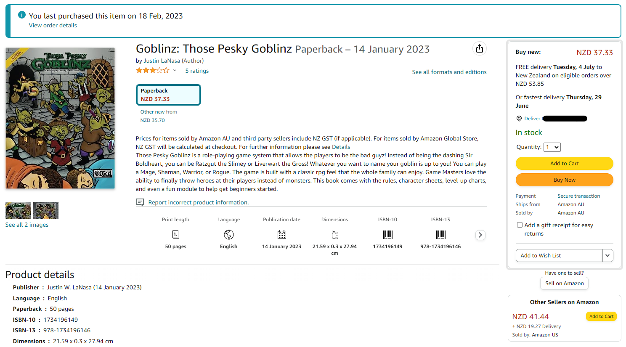Click the share icon beside the title
This screenshot has height=347, width=626.
[479, 49]
